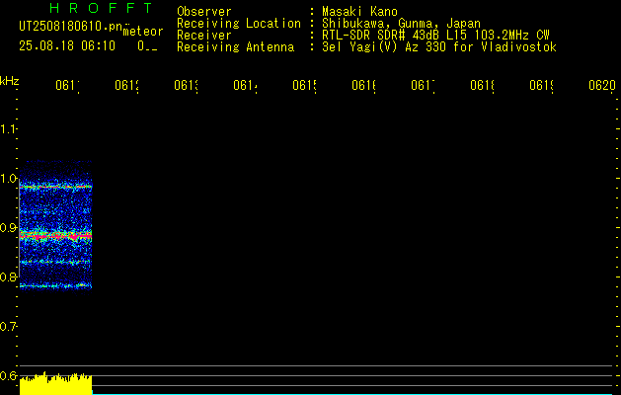Click the strong red signal line near 0.88 kHz
The image size is (621, 395).
pos(56,236)
